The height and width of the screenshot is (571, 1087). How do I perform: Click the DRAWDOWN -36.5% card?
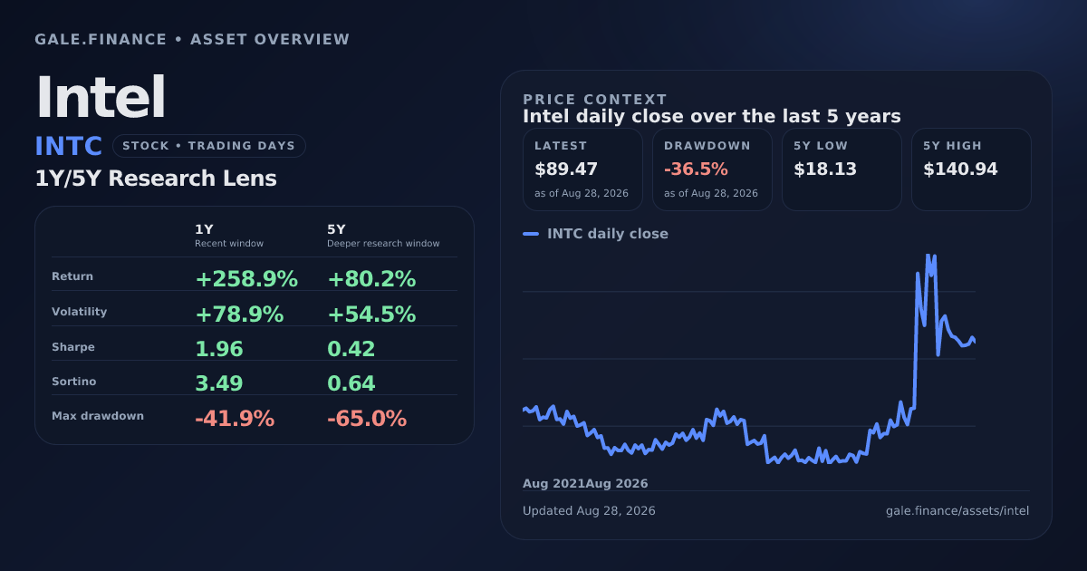(712, 169)
